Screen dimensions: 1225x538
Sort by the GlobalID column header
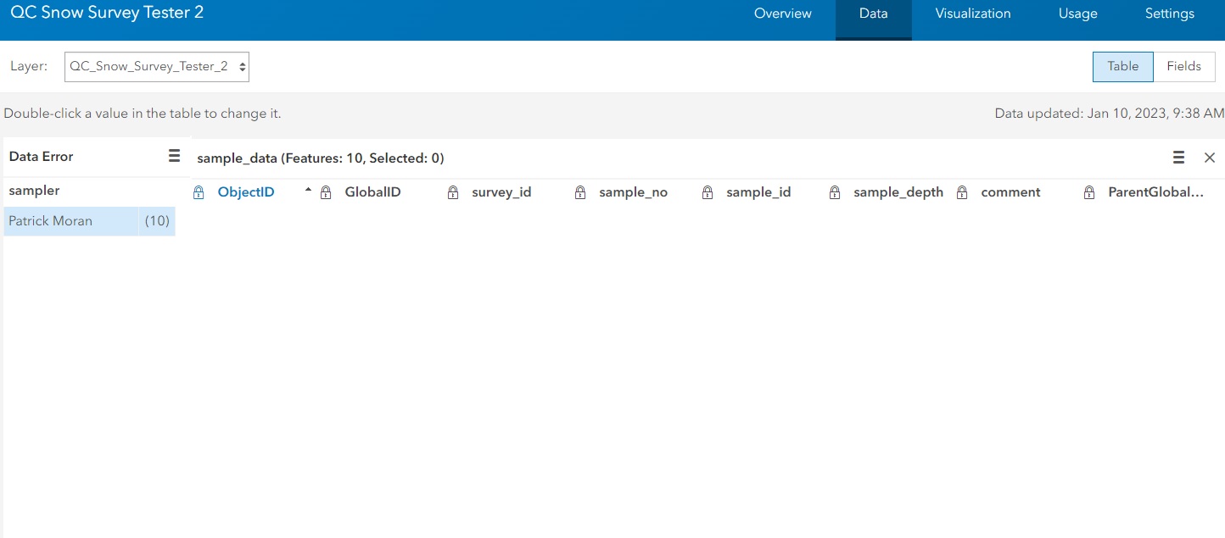click(x=372, y=191)
